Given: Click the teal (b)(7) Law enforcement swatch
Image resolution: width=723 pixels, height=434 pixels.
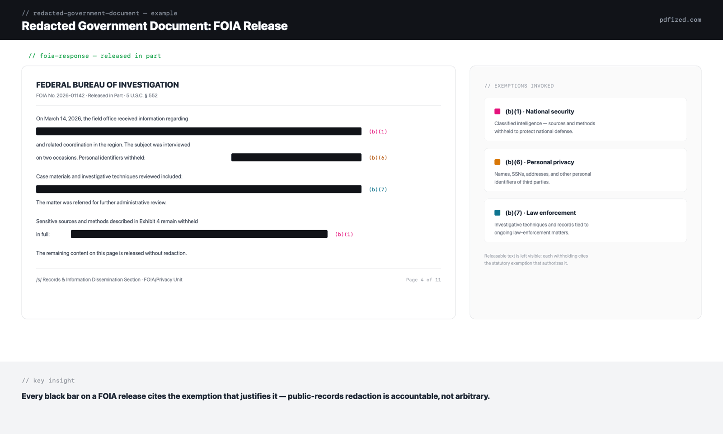Looking at the screenshot, I should [497, 212].
